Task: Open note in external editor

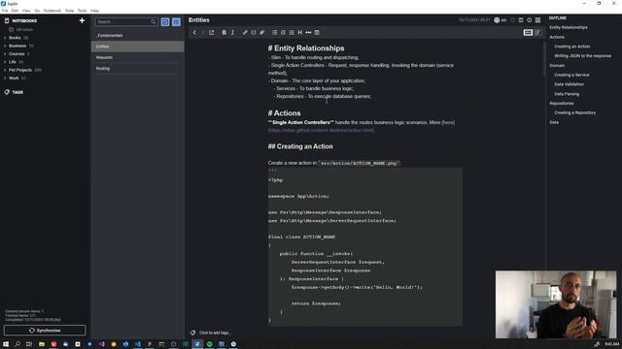Action: [212, 32]
